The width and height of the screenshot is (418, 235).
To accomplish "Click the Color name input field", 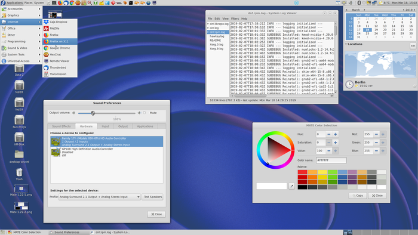I will [331, 160].
